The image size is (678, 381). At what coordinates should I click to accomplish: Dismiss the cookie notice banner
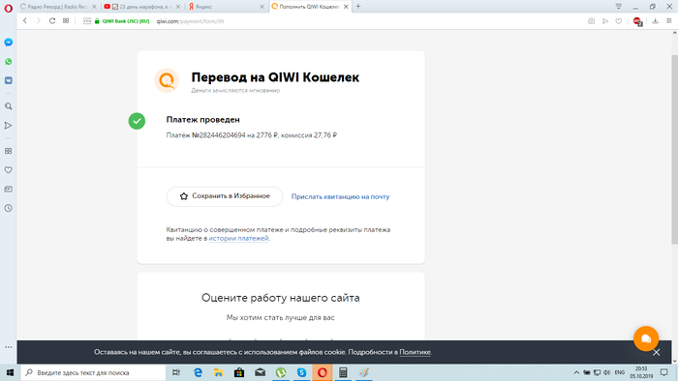(657, 353)
